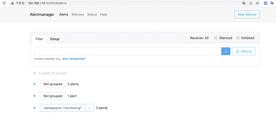Viewport: 276px width, 126px height.
Task: Switch to the Group tab
Action: (x=55, y=39)
